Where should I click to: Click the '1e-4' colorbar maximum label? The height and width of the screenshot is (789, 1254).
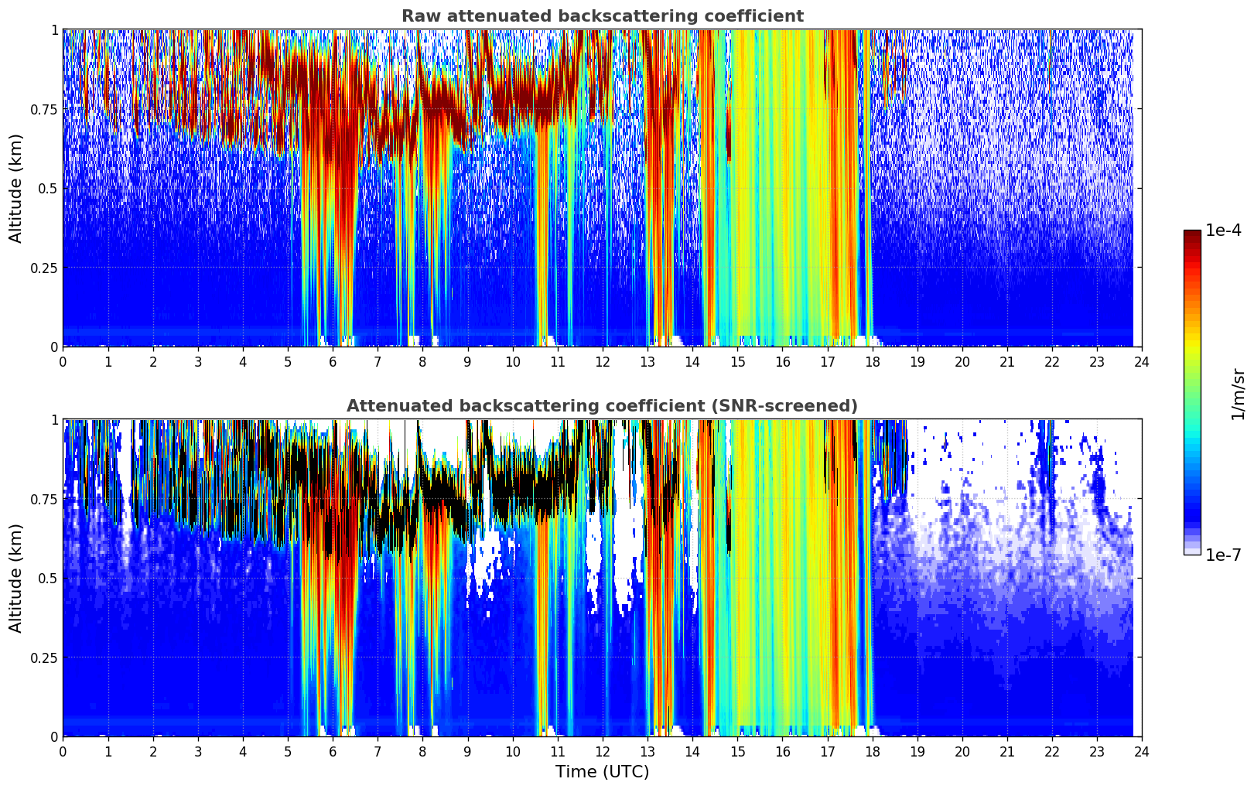(1223, 231)
